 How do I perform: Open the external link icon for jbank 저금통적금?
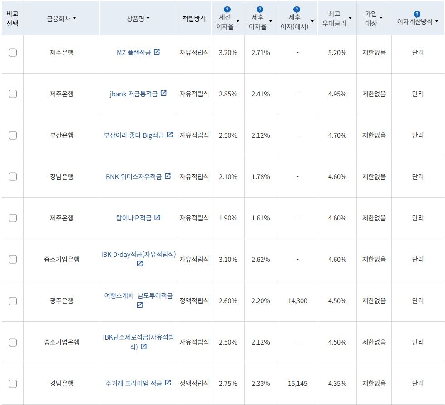pyautogui.click(x=163, y=94)
